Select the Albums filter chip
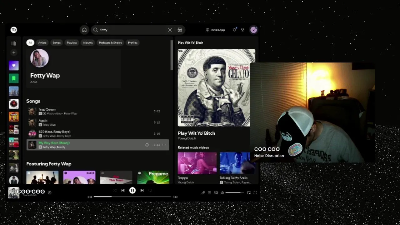The height and width of the screenshot is (225, 400). coord(88,42)
